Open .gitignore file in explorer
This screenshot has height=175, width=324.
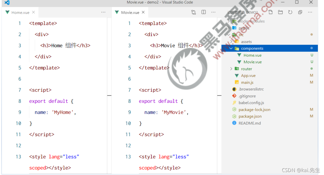(247, 96)
